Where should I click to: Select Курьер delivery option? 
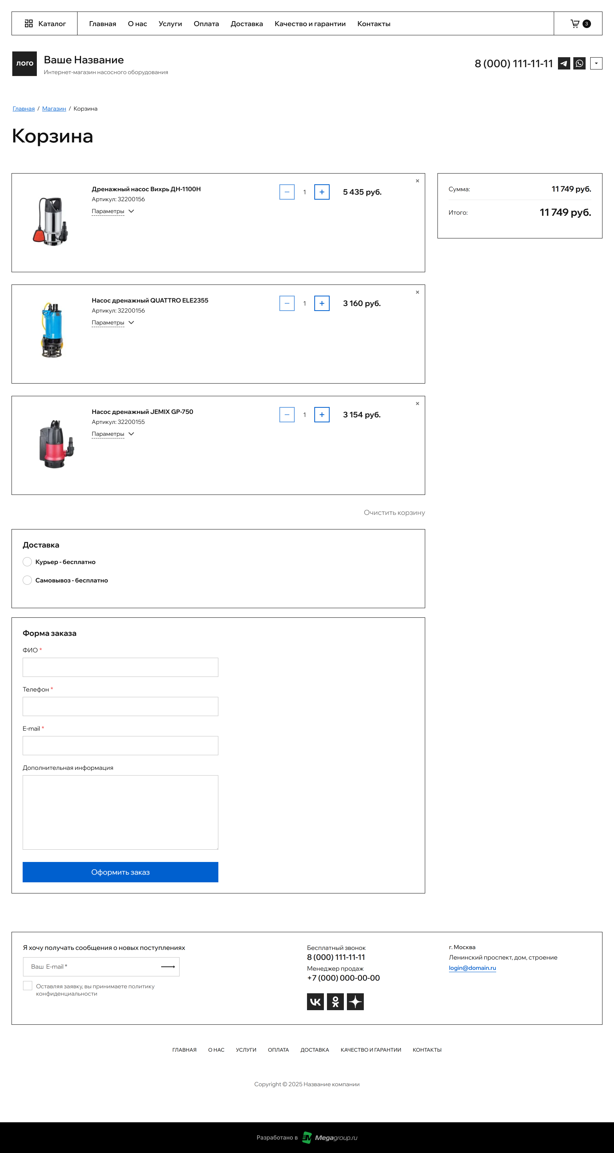(x=27, y=562)
